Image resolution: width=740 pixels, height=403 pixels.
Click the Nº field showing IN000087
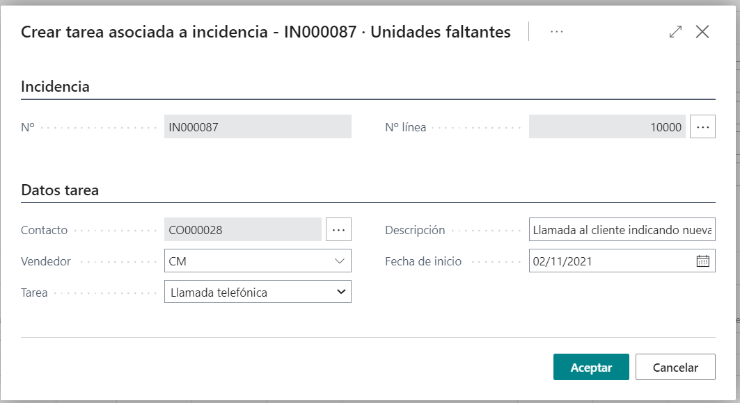coord(258,127)
